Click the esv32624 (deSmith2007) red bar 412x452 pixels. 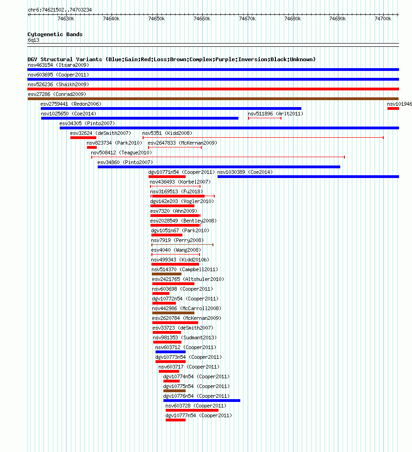83,138
